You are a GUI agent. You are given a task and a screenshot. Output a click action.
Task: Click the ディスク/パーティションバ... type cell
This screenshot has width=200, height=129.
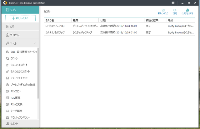click(85, 26)
